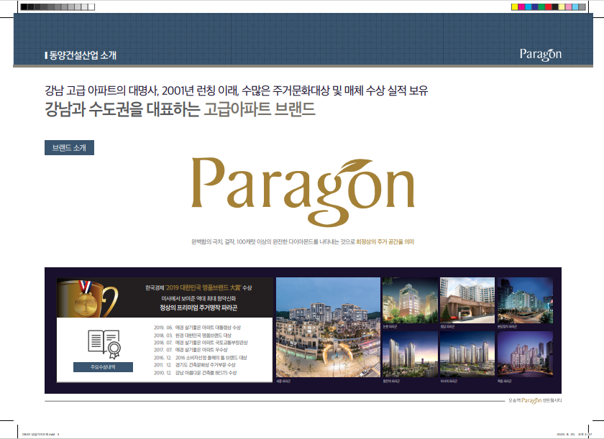Click the white swatch ending grayscale bar
This screenshot has width=604, height=439.
91,7
